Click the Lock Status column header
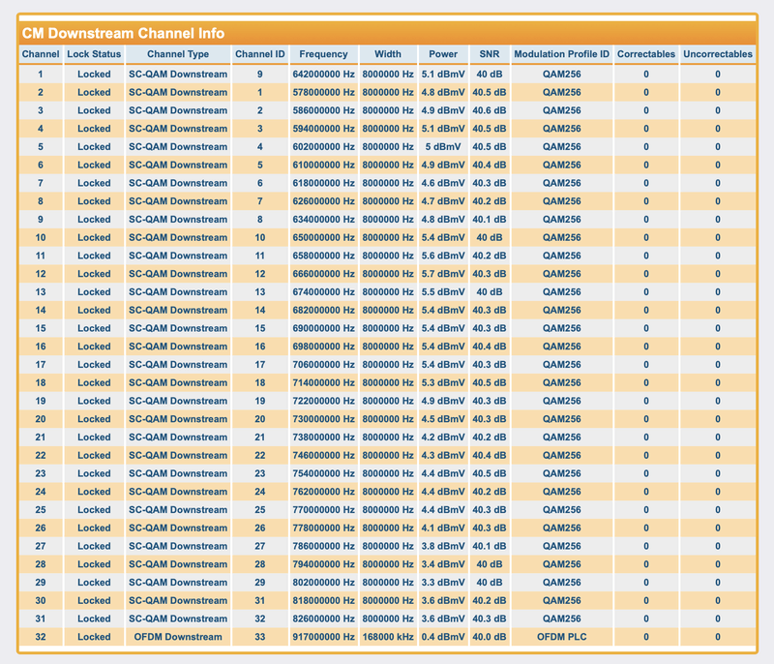Image resolution: width=774 pixels, height=664 pixels. (94, 54)
